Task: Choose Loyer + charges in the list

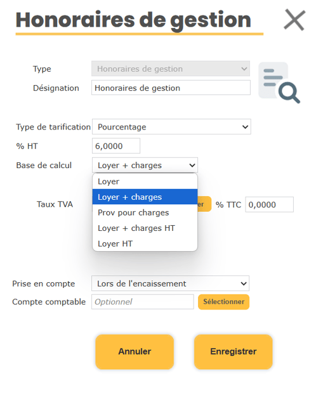Action: [145, 197]
